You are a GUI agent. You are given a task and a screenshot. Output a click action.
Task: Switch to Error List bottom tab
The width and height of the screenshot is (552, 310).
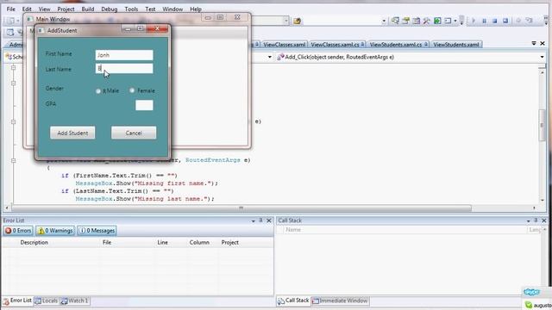click(17, 301)
